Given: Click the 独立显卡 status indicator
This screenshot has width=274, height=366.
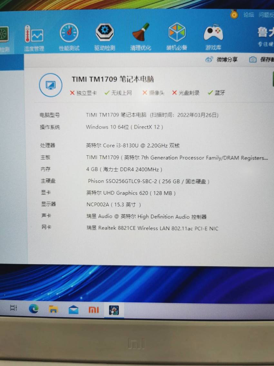Looking at the screenshot, I should pos(83,93).
